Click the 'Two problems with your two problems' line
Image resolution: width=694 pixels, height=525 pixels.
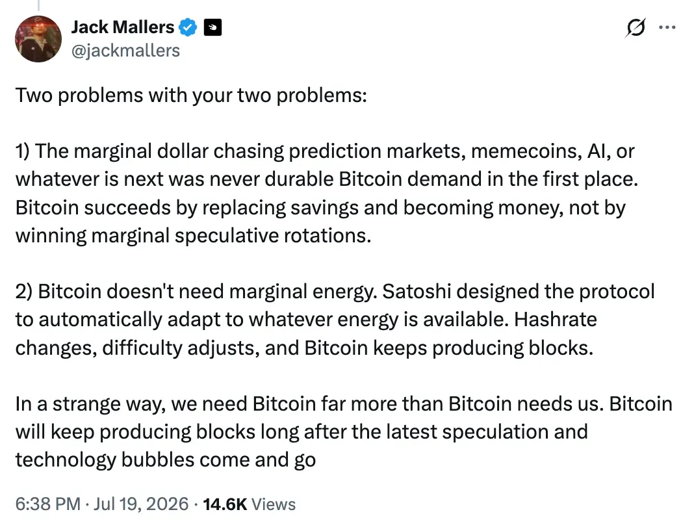[x=191, y=95]
